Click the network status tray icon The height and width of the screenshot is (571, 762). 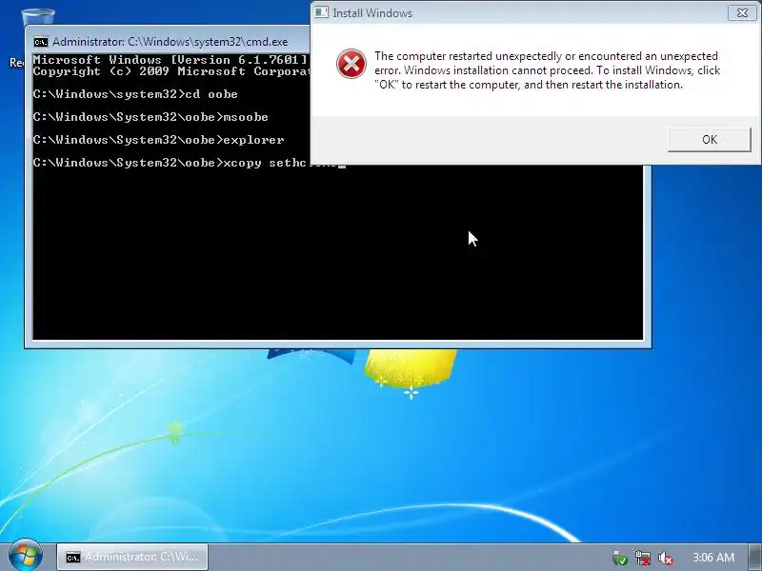(x=642, y=558)
